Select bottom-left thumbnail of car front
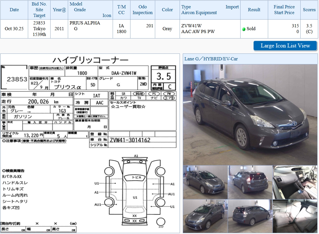The width and height of the screenshot is (319, 234). click(205, 216)
